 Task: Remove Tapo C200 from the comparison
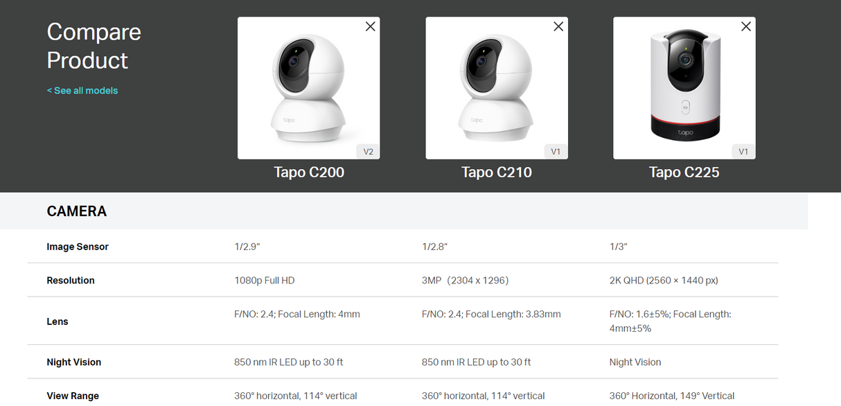pyautogui.click(x=370, y=26)
